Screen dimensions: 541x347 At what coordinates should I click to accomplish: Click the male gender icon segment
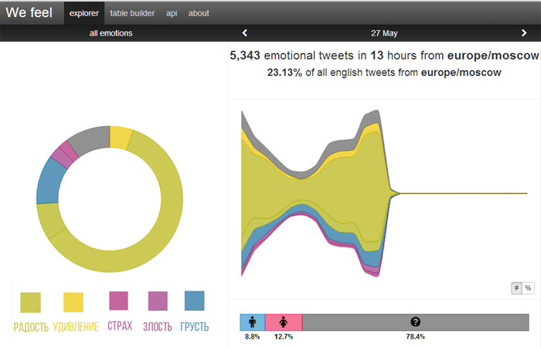tap(252, 322)
